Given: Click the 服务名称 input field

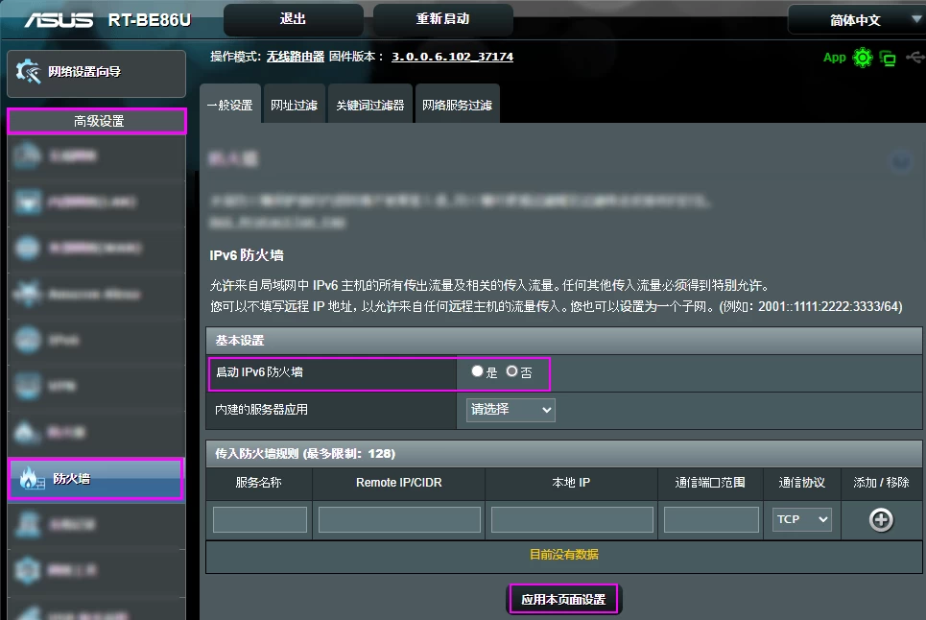Looking at the screenshot, I should [x=258, y=519].
